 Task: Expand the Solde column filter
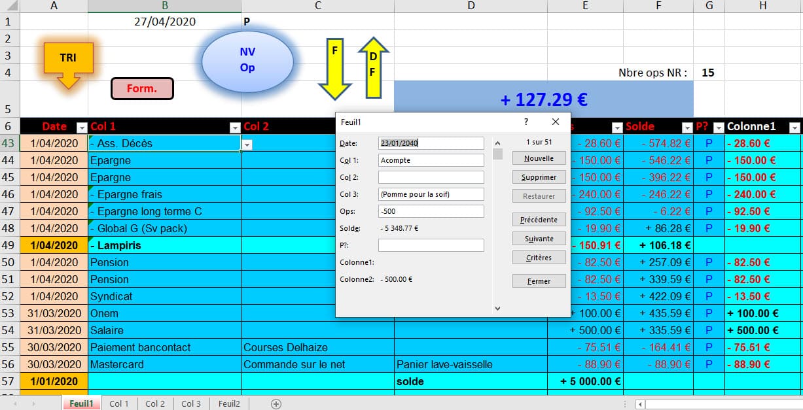687,128
